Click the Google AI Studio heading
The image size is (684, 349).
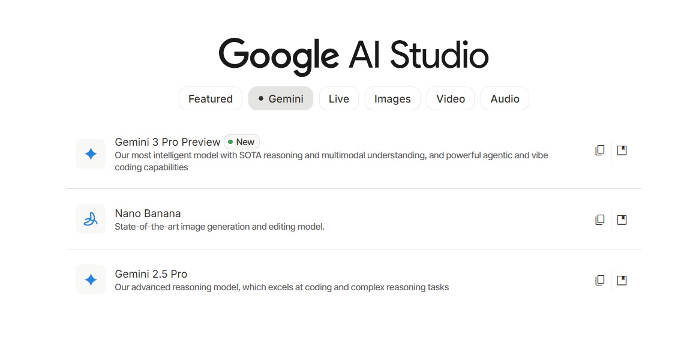point(353,55)
